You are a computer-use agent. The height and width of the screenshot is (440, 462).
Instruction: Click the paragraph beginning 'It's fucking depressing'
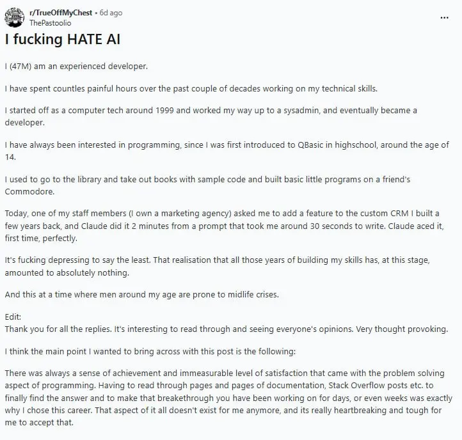[x=217, y=266]
